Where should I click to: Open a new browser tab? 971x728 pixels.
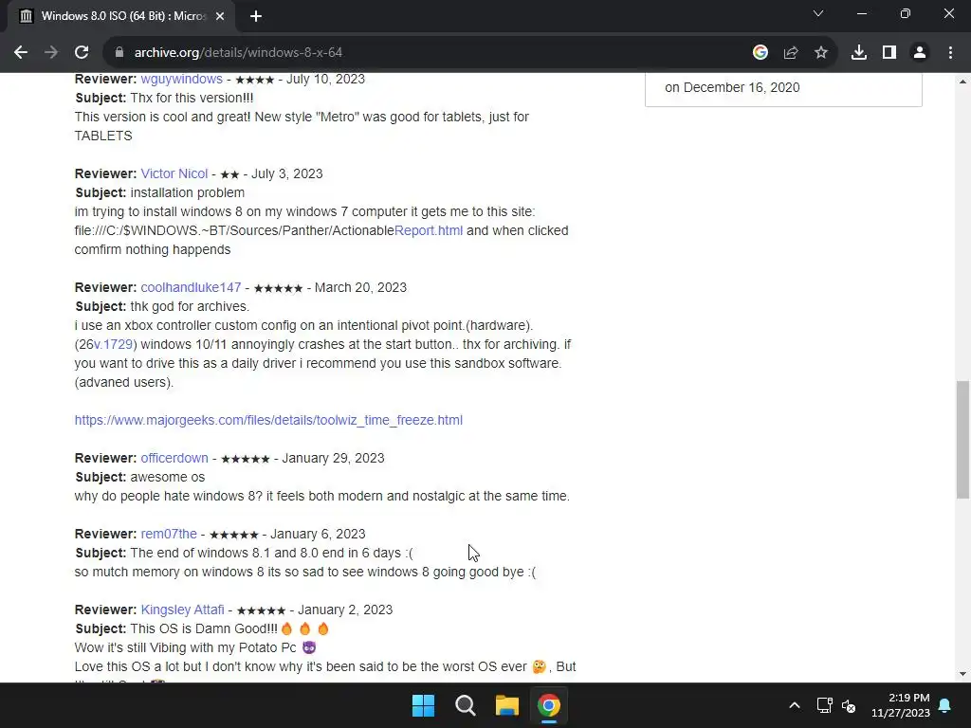point(256,17)
